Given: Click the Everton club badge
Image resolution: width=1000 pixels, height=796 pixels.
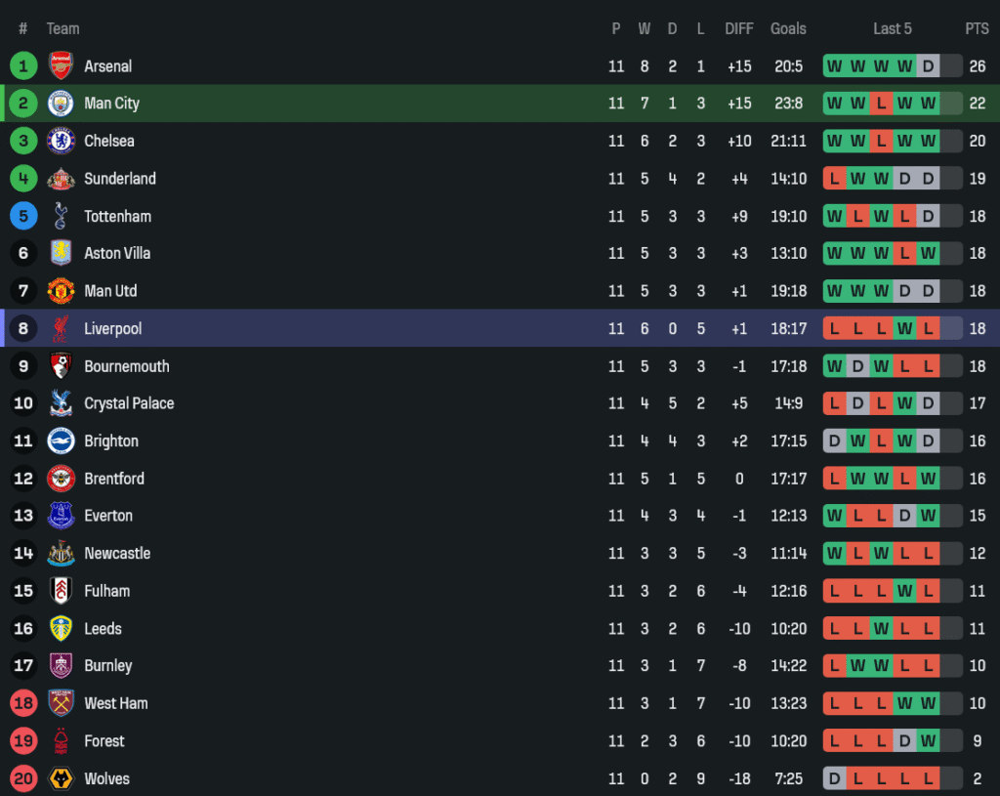Looking at the screenshot, I should (61, 516).
